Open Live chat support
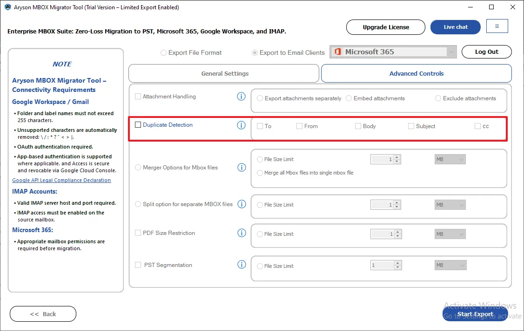 click(x=456, y=27)
